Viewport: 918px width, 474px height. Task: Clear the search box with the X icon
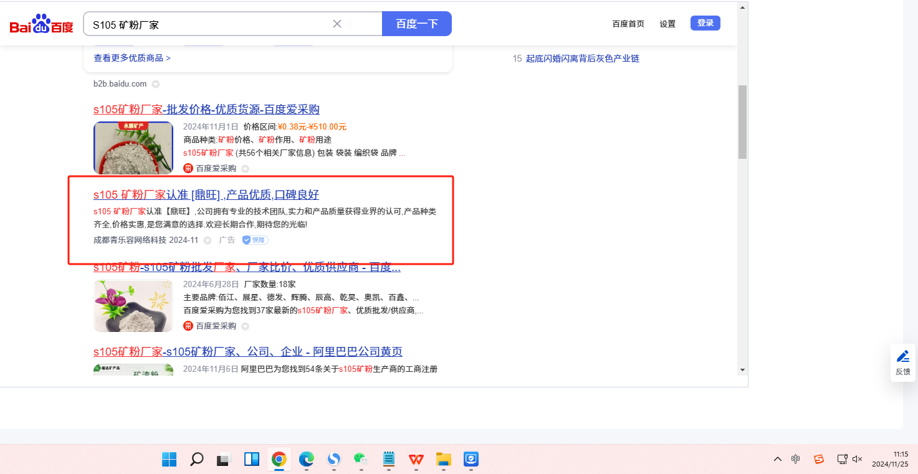pos(337,24)
